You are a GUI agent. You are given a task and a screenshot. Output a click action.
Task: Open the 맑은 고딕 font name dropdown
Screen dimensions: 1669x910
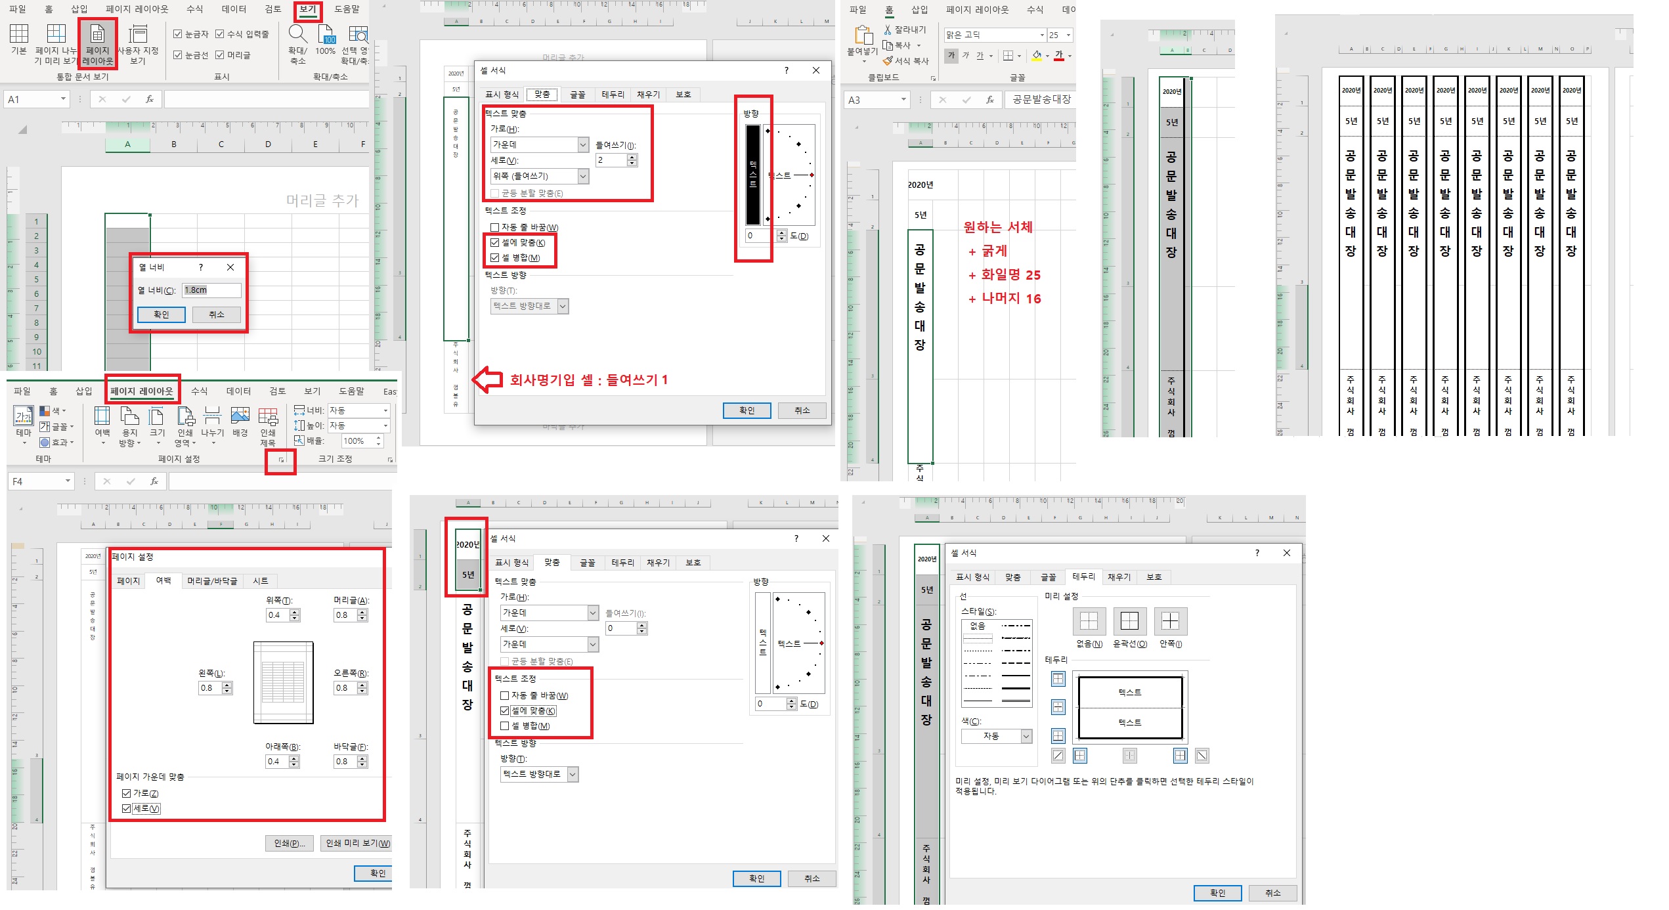click(x=1042, y=35)
